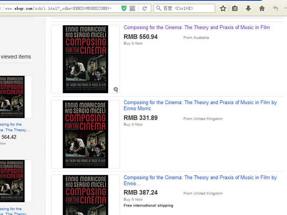The image size is (287, 215).
Task: Click the undo back arrow icon
Action: [x=275, y=8]
